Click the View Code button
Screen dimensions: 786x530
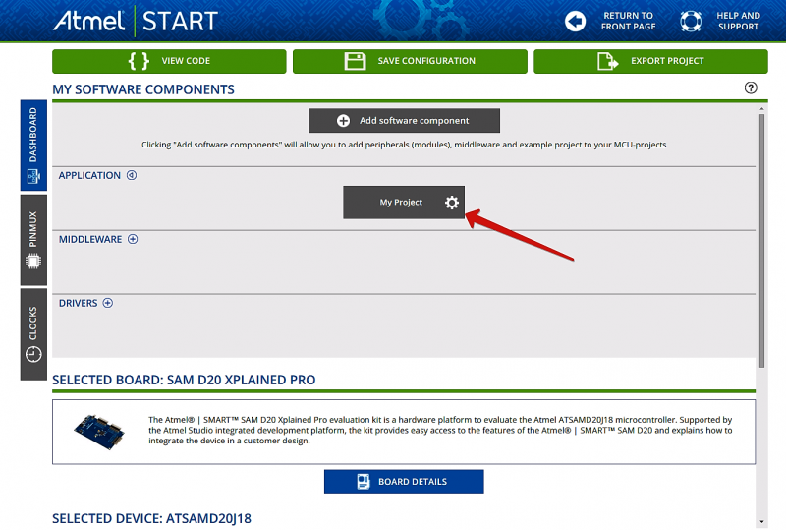[169, 61]
